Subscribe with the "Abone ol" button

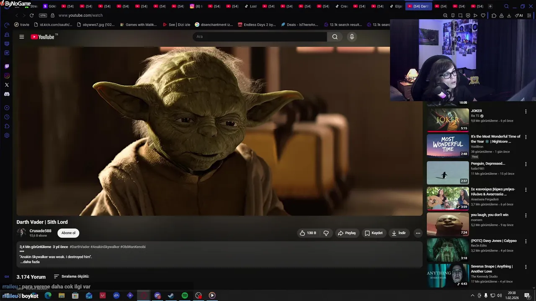(x=68, y=233)
